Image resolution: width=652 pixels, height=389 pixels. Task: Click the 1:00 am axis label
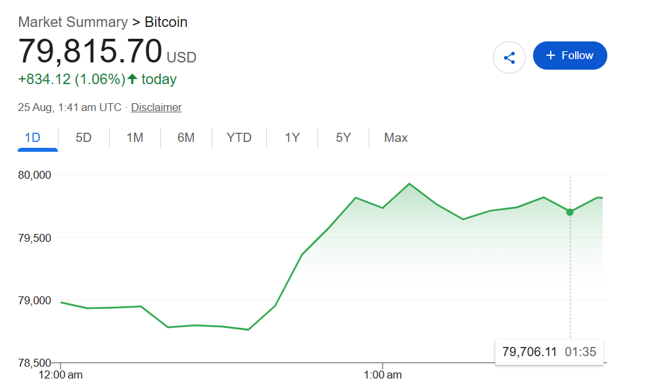[x=383, y=375]
